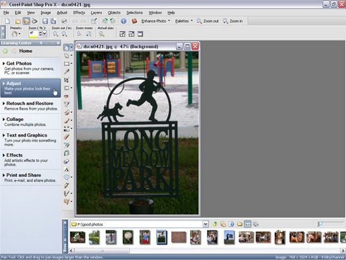Open the Selections menu
The image size is (346, 260).
(134, 13)
